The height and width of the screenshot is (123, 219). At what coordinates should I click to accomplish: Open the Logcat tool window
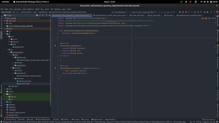click(30, 119)
